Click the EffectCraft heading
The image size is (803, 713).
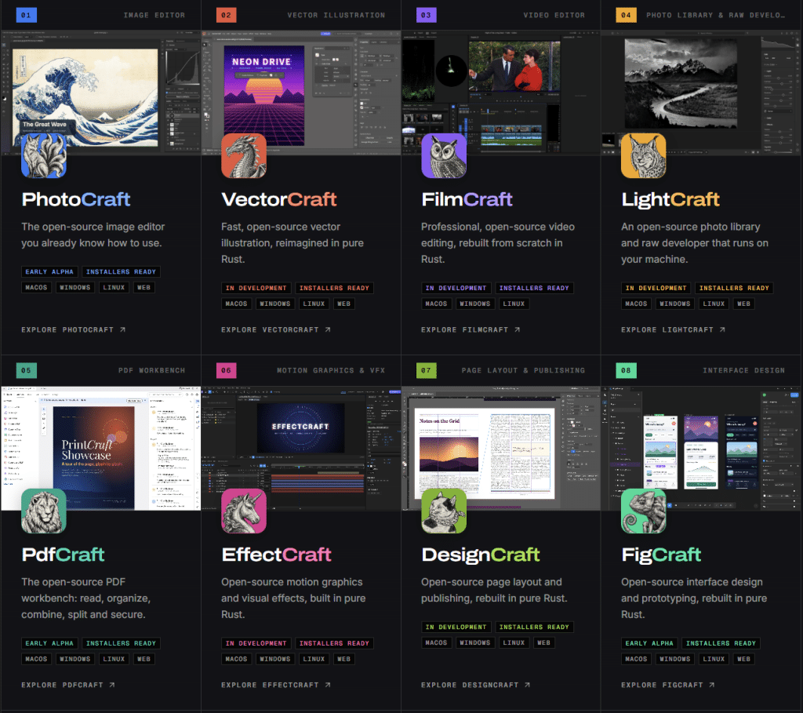[277, 555]
